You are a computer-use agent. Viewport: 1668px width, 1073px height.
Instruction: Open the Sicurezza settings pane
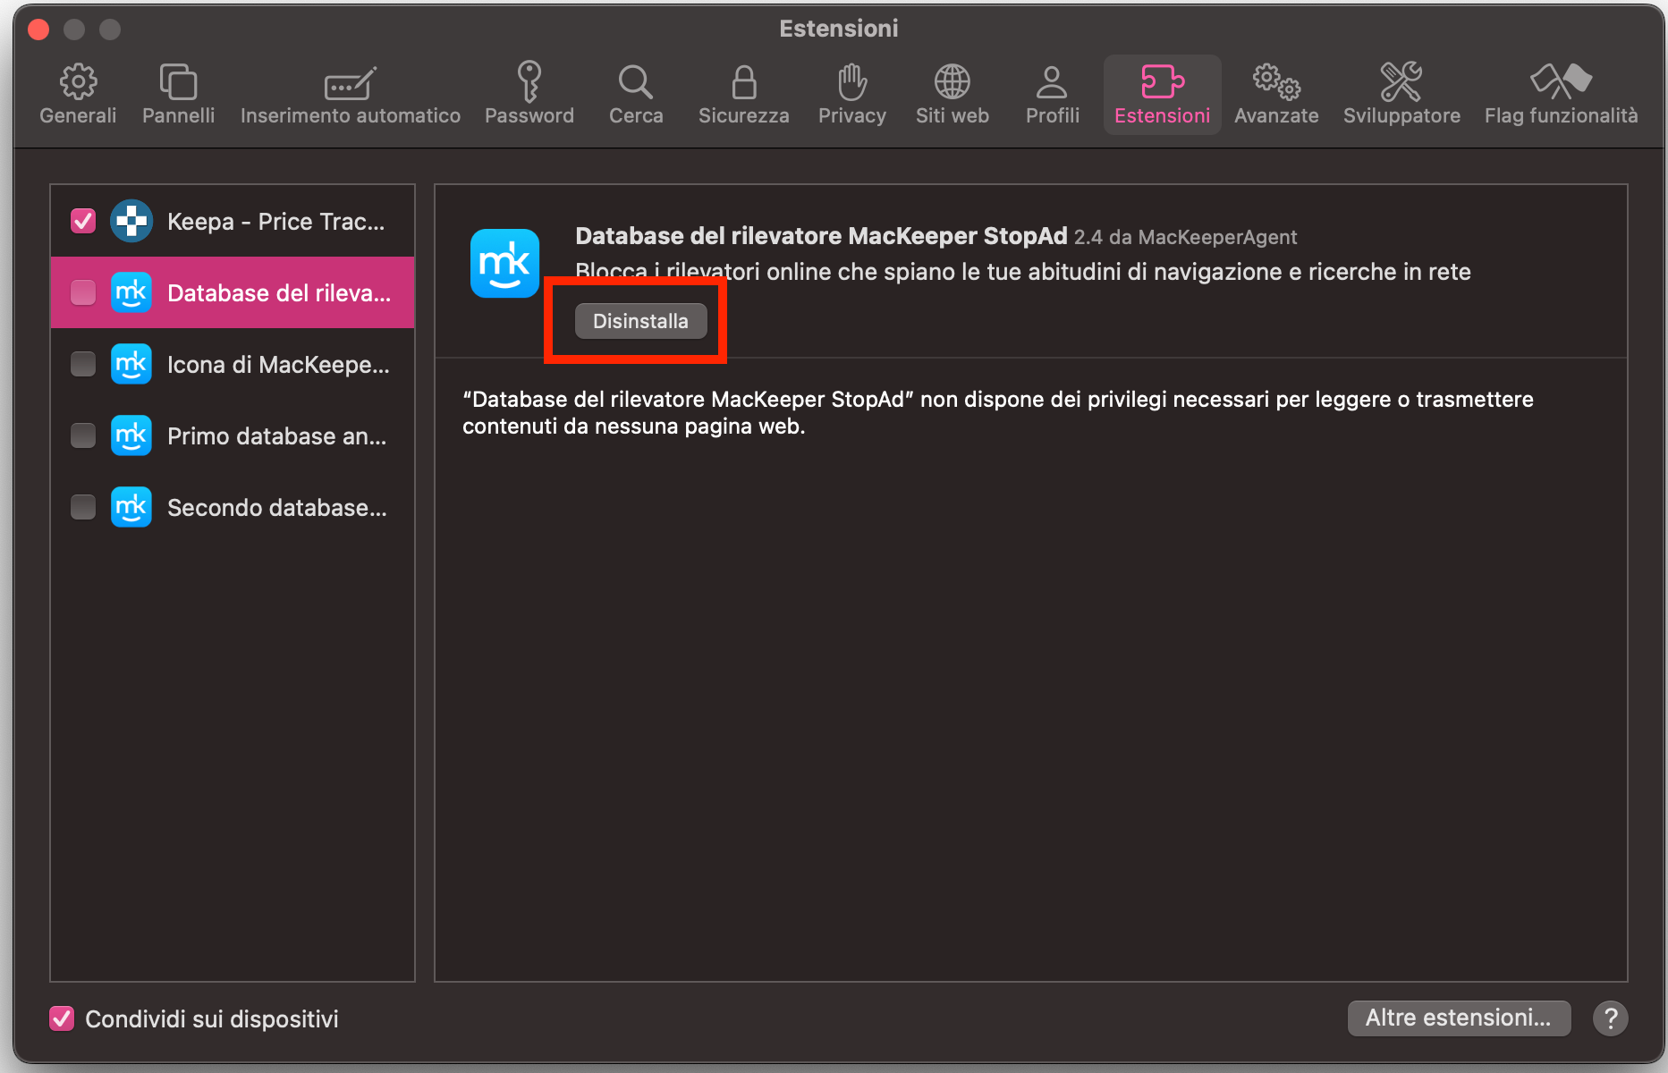pos(743,92)
